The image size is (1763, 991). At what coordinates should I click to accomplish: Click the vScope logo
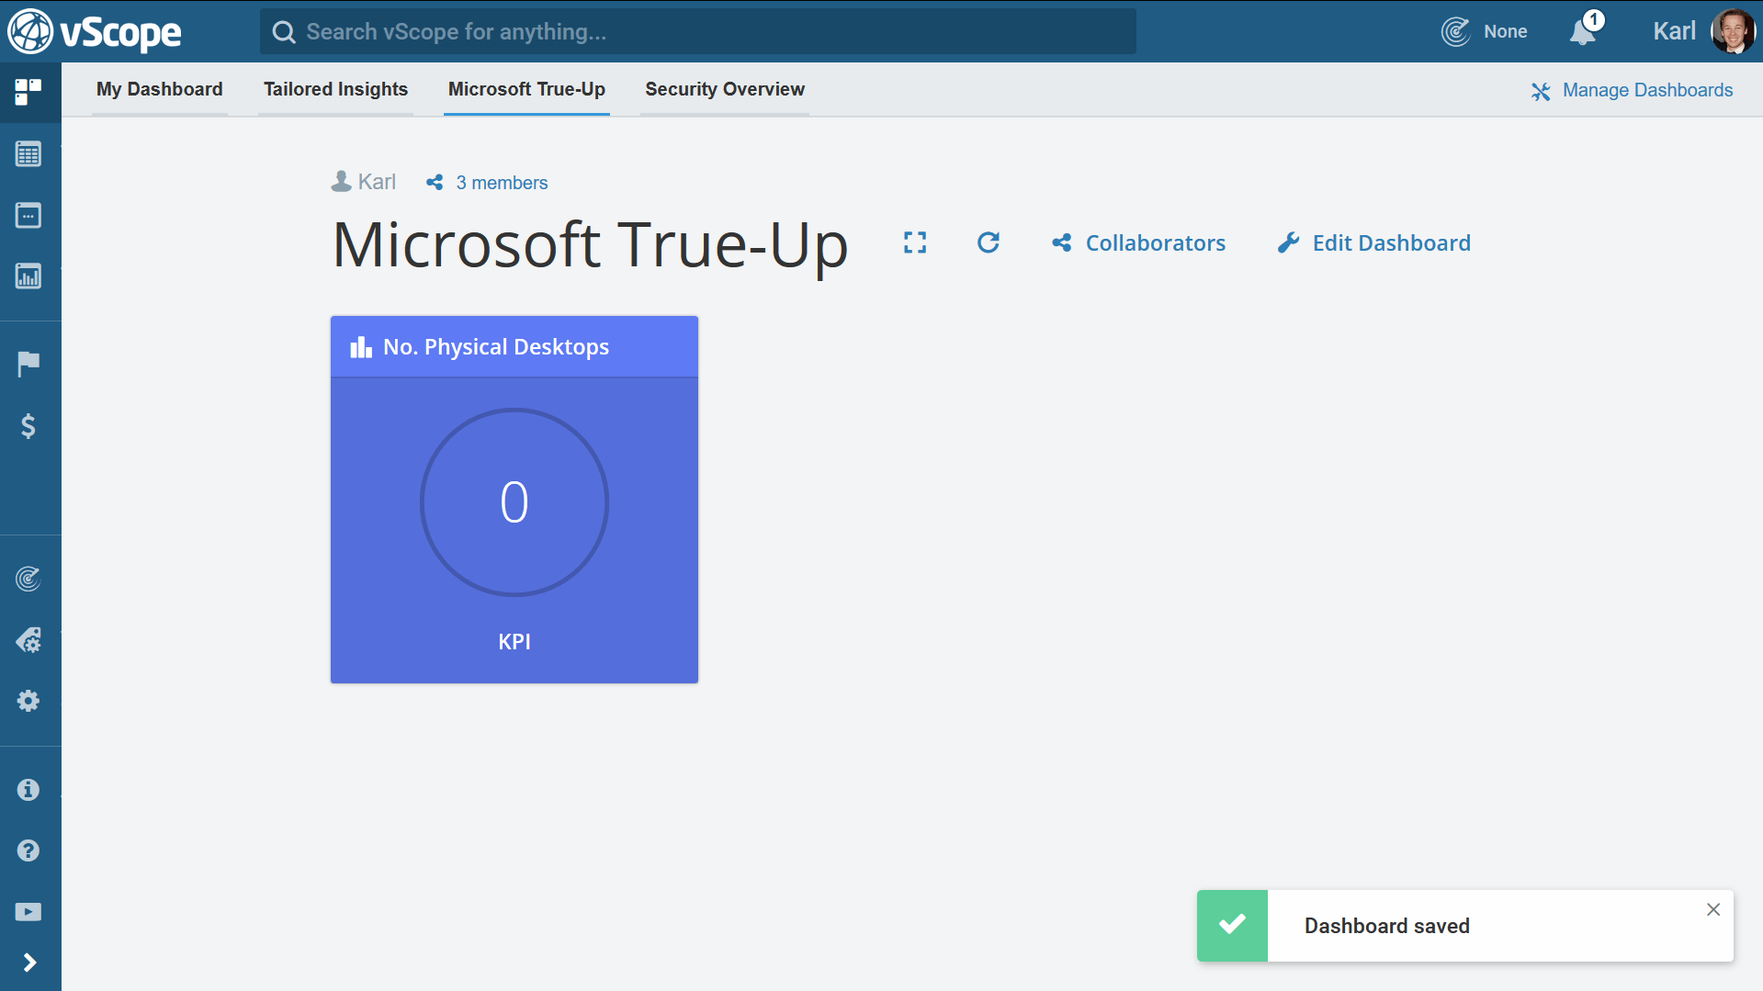click(95, 32)
